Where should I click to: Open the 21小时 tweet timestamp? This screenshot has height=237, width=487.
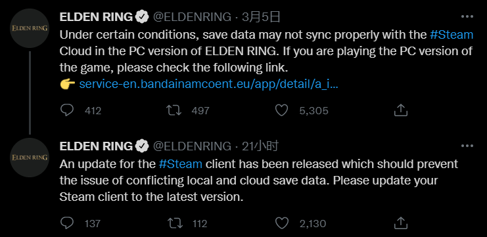(x=260, y=146)
